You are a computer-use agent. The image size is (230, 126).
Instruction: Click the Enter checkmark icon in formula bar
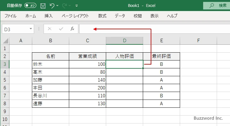[x=61, y=29]
